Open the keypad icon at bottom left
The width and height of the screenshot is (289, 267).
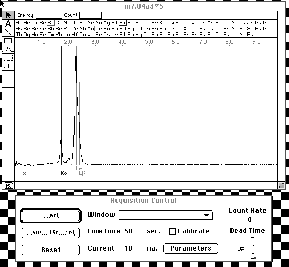coord(9,186)
